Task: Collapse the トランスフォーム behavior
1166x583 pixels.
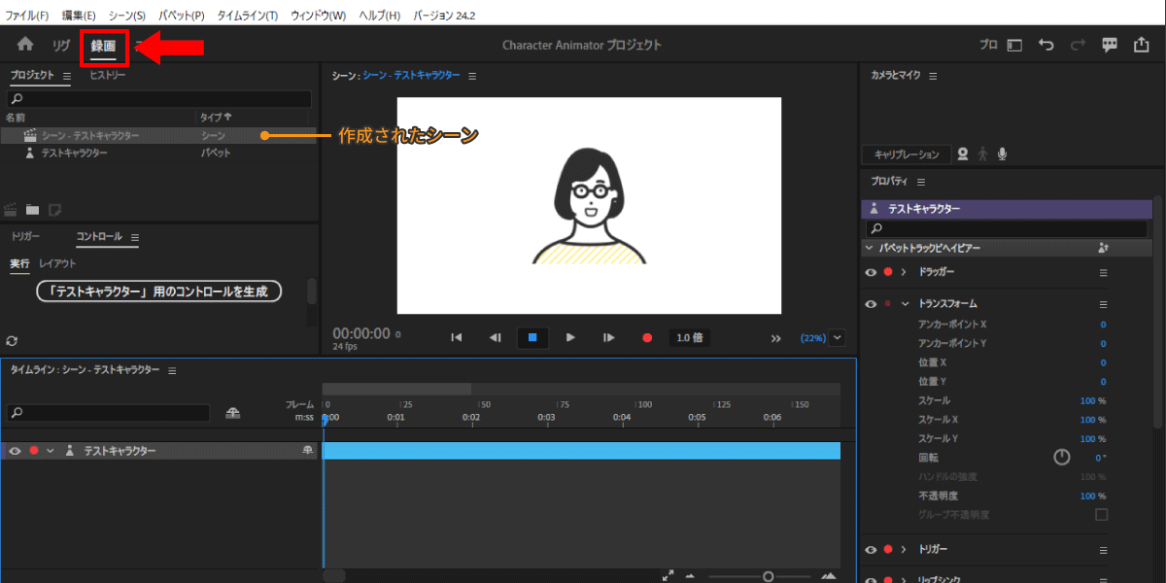Action: tap(905, 304)
